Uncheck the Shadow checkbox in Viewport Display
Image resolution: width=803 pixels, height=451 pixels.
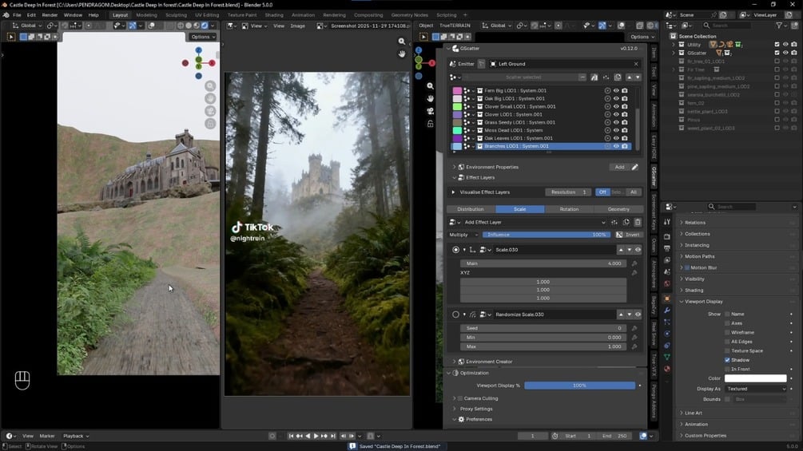(x=727, y=360)
